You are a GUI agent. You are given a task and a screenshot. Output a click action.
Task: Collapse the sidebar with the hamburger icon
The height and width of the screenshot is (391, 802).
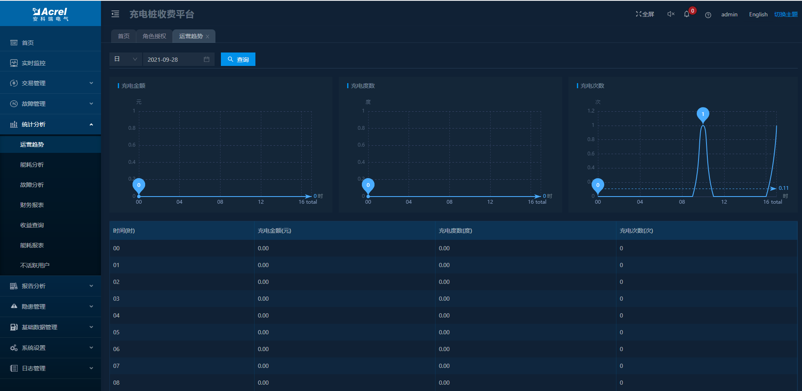coord(115,14)
